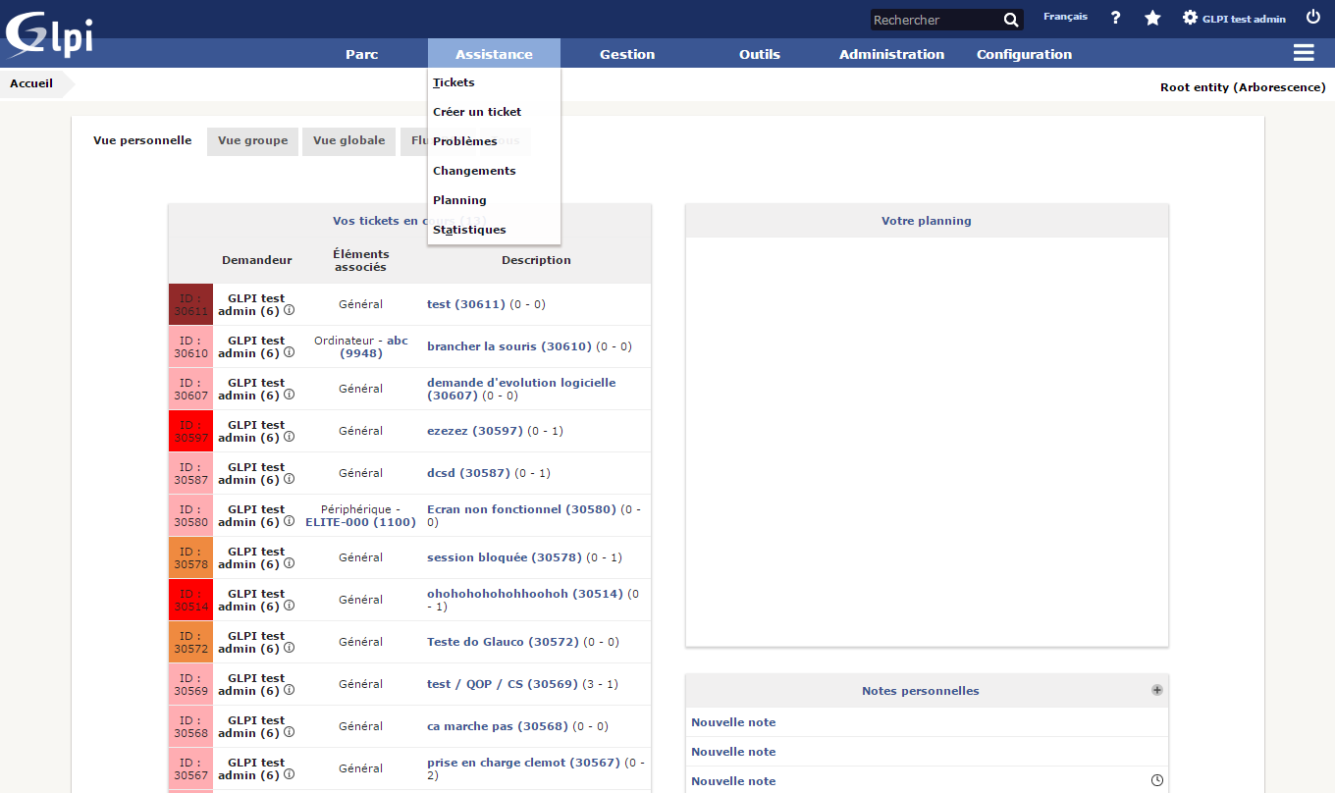Open help via question mark icon
The width and height of the screenshot is (1335, 793).
pyautogui.click(x=1115, y=18)
